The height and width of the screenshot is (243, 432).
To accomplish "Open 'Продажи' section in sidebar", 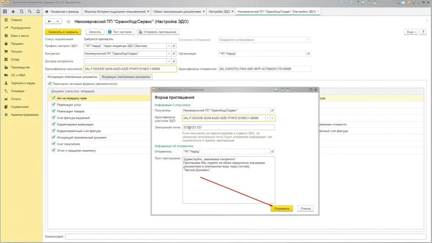I will point(17,44).
